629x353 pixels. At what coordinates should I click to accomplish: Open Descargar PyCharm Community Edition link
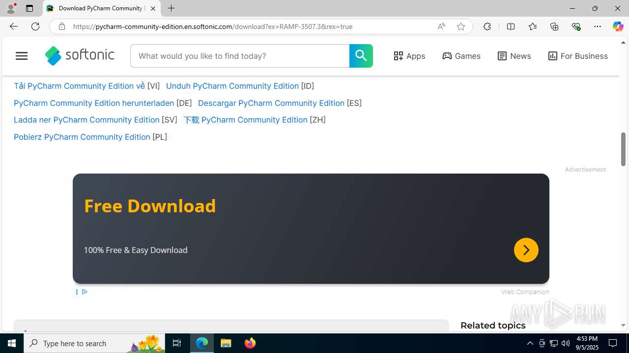tap(271, 103)
